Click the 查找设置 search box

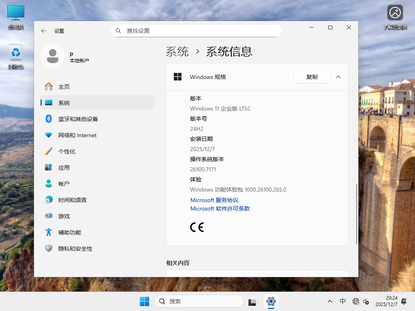click(x=196, y=30)
